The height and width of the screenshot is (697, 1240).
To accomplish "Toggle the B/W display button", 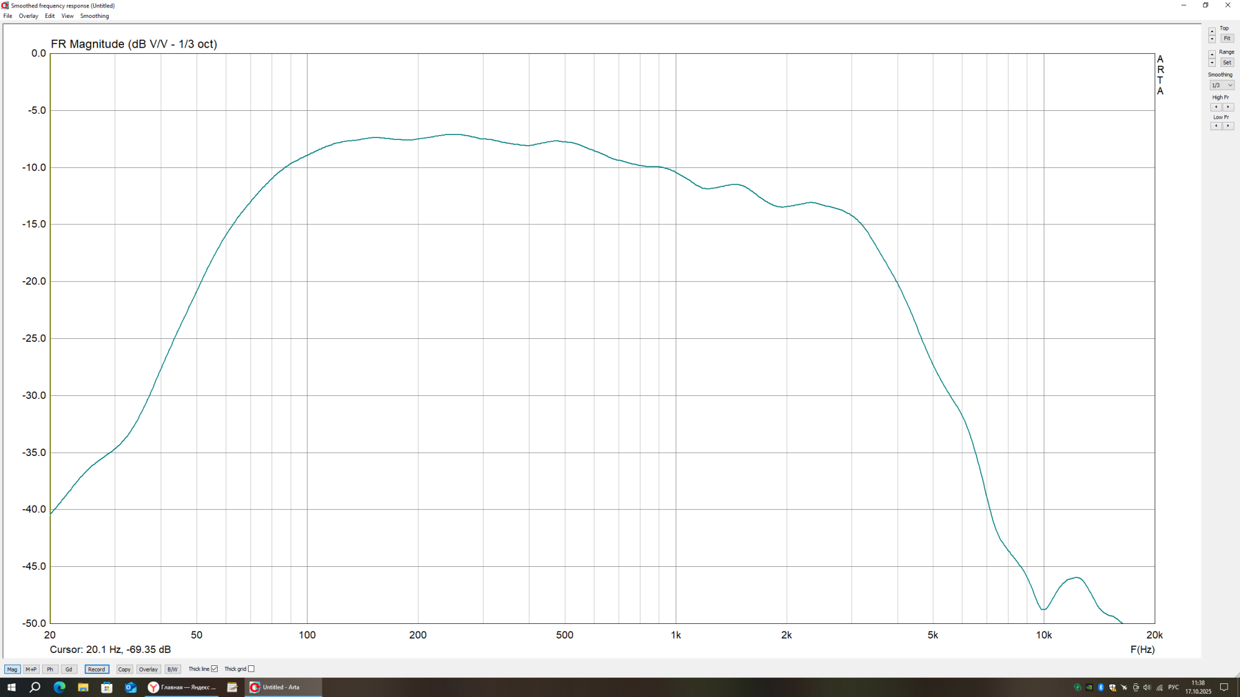I will 172,669.
